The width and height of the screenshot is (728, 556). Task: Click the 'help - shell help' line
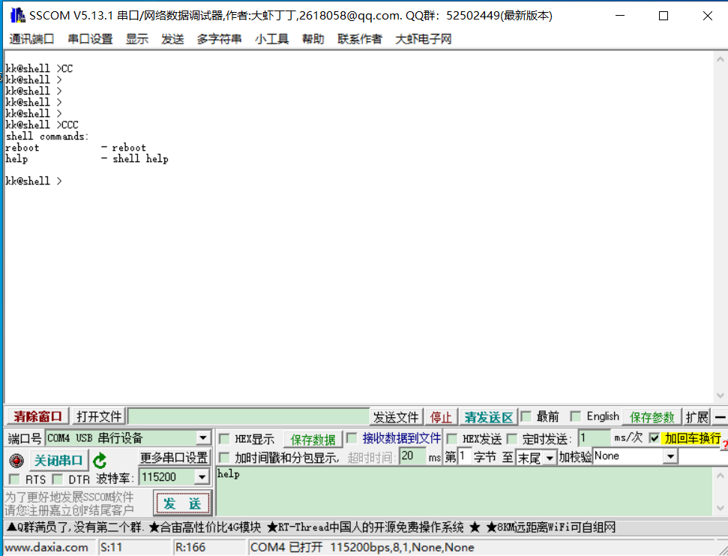[87, 159]
